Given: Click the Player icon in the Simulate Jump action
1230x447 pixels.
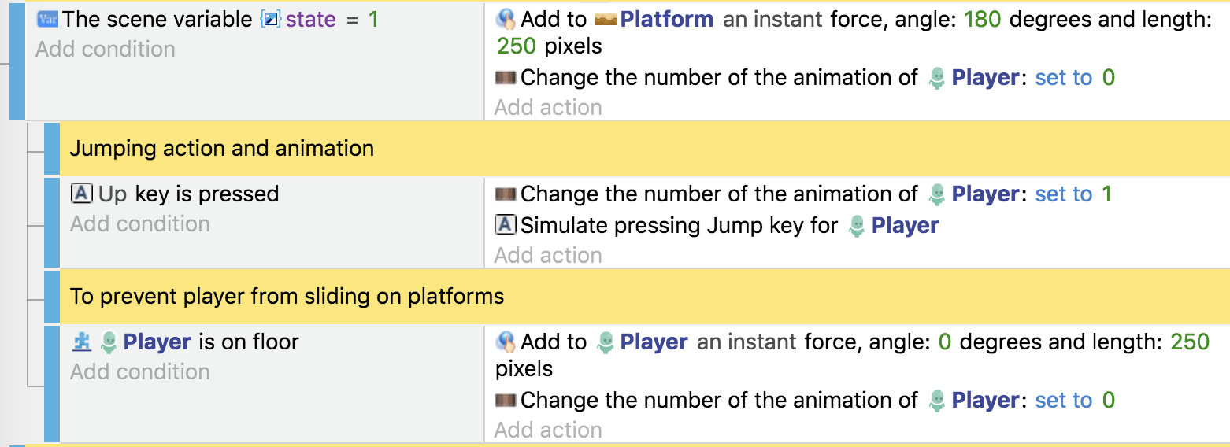Looking at the screenshot, I should 857,226.
